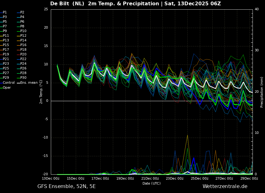Toggle the Control run legend entry
The height and width of the screenshot is (193, 265).
coord(9,83)
